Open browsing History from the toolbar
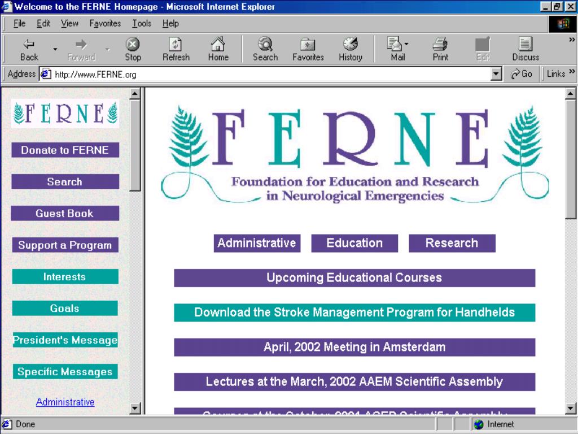 pos(350,50)
